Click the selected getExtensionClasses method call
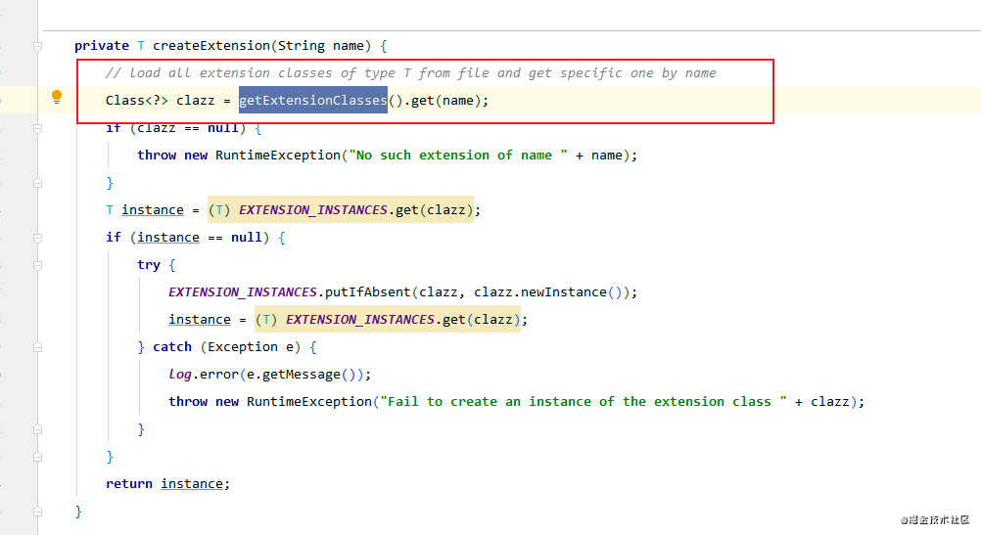The width and height of the screenshot is (981, 535). pos(313,100)
